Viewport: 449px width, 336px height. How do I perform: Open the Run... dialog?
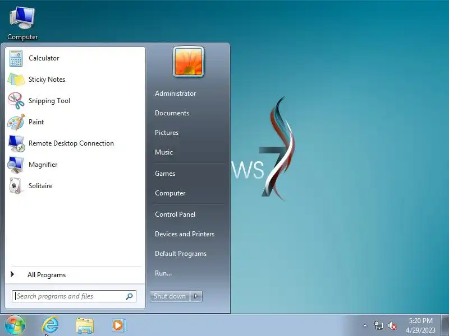coord(163,273)
